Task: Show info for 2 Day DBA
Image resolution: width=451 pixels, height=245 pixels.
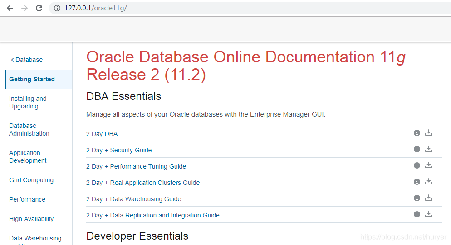Action: pyautogui.click(x=417, y=133)
